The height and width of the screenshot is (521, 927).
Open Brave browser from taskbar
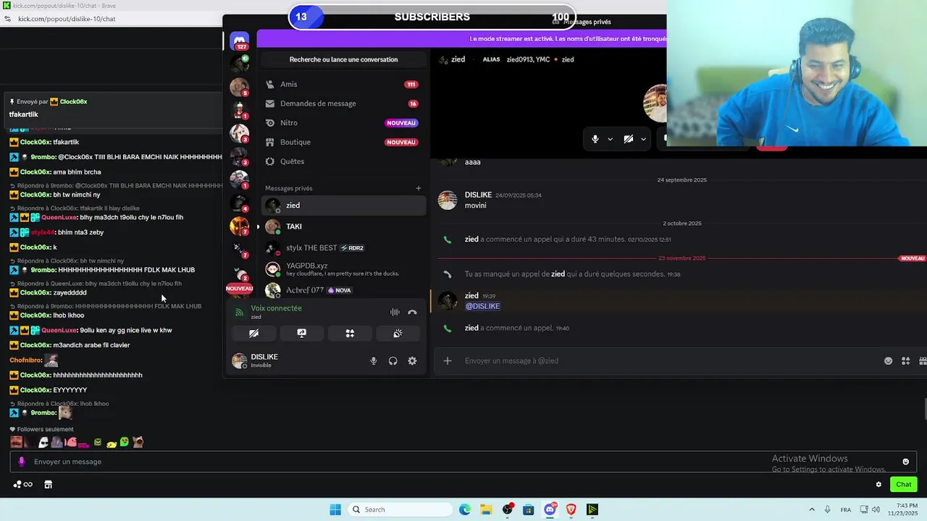coord(571,509)
